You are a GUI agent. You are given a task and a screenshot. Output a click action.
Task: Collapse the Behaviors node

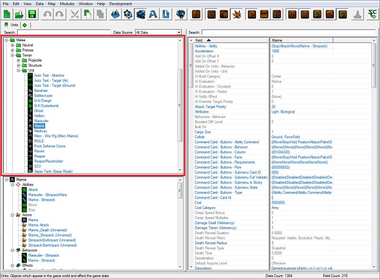(12, 250)
